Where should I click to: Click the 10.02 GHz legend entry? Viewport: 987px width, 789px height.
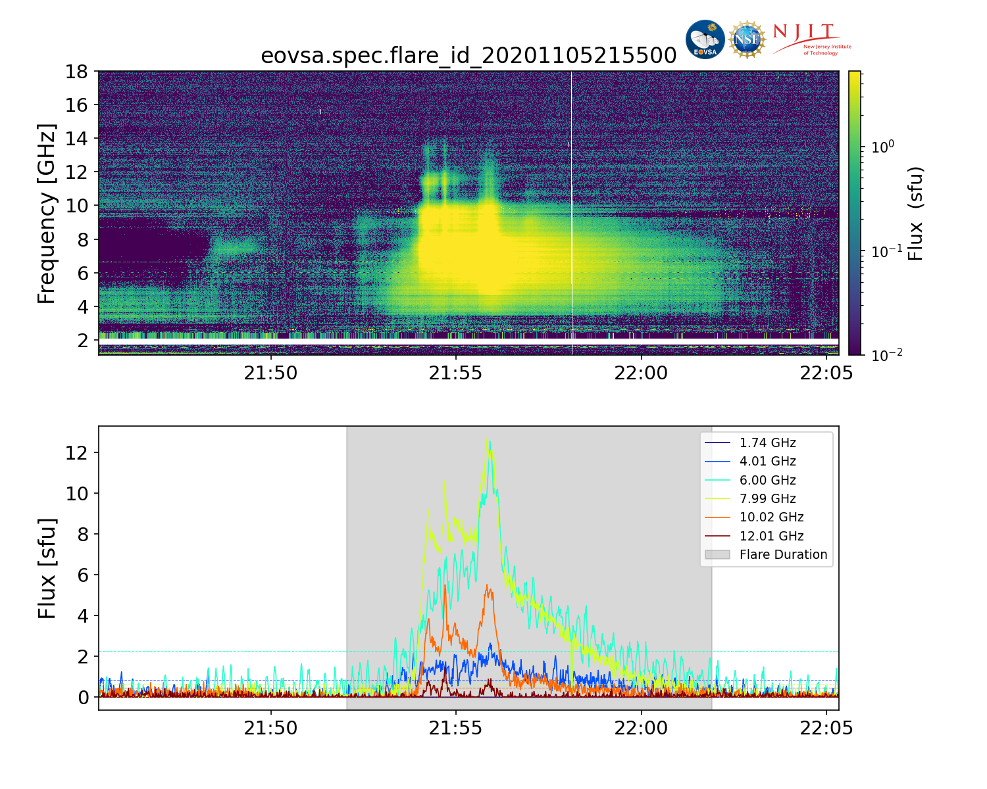coord(771,517)
